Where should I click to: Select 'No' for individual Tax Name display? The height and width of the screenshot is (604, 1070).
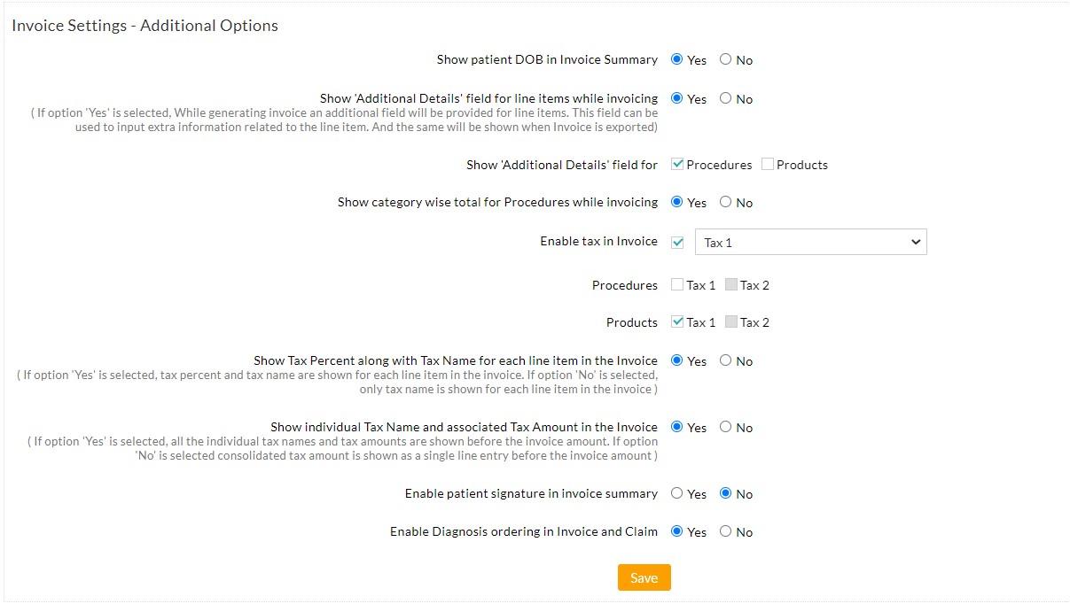[725, 427]
